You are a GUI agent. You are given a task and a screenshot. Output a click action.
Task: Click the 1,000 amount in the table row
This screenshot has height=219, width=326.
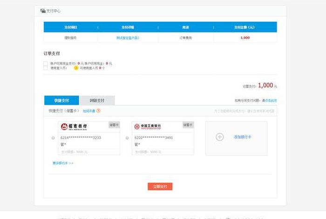coord(245,38)
